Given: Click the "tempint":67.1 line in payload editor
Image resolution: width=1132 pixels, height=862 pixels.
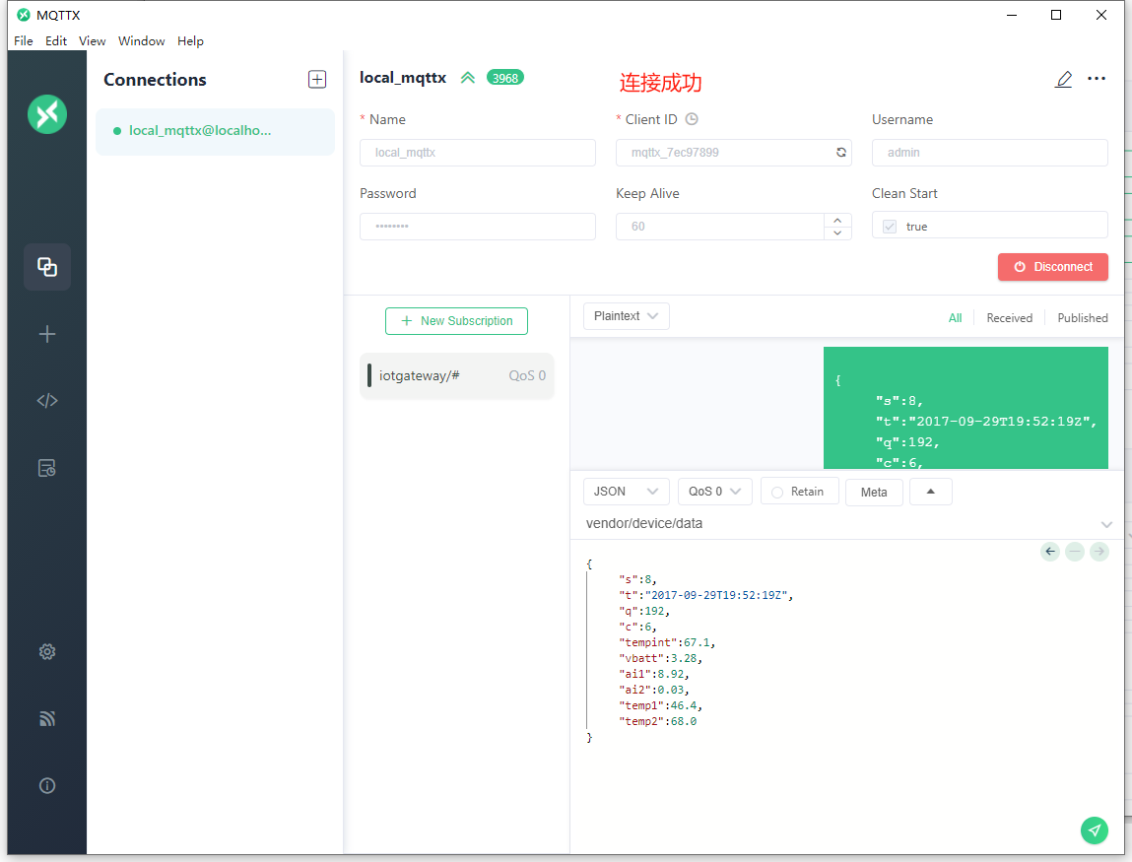Looking at the screenshot, I should (x=666, y=642).
